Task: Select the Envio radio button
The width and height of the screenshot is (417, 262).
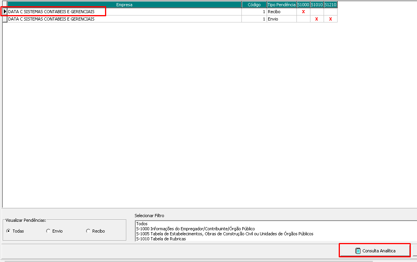Action: (48, 231)
